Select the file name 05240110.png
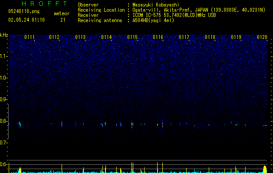The image size is (273, 173). click(24, 11)
